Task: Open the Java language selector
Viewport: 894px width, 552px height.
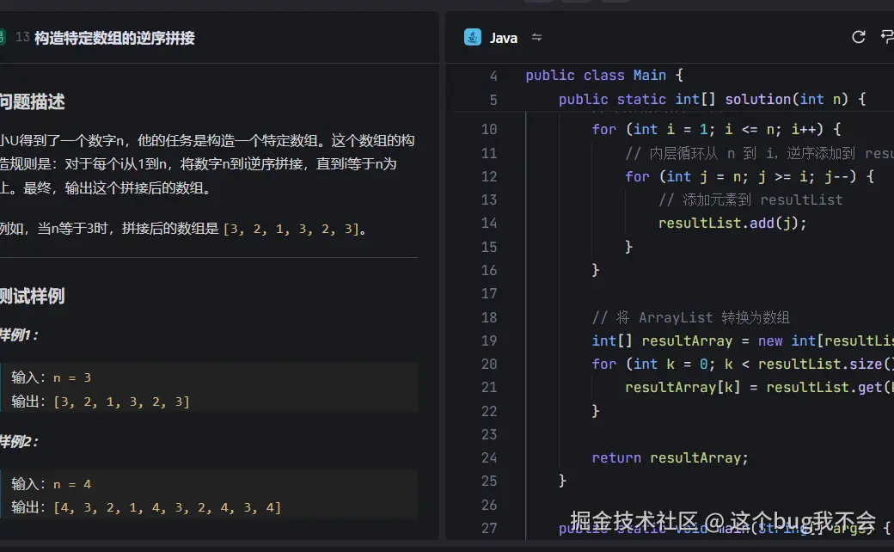Action: tap(503, 37)
